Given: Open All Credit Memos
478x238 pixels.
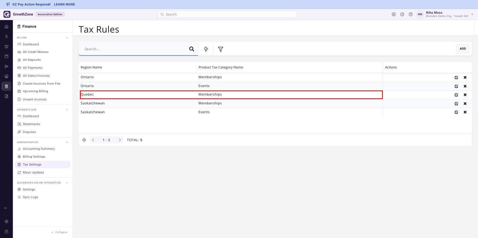Looking at the screenshot, I should [x=36, y=52].
